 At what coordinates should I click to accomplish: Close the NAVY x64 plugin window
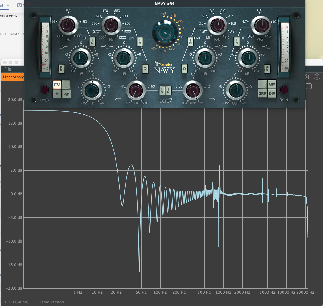[x=29, y=3]
